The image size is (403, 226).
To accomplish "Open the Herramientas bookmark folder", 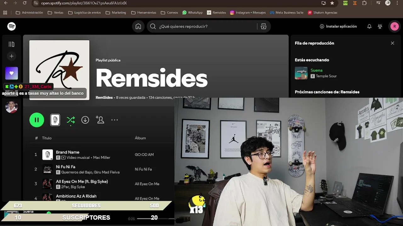I will [x=144, y=13].
